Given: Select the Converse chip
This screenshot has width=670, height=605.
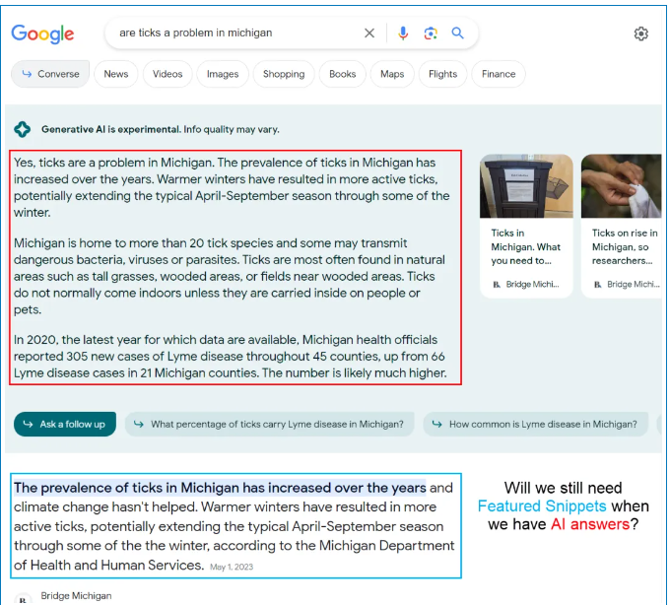Looking at the screenshot, I should click(50, 74).
